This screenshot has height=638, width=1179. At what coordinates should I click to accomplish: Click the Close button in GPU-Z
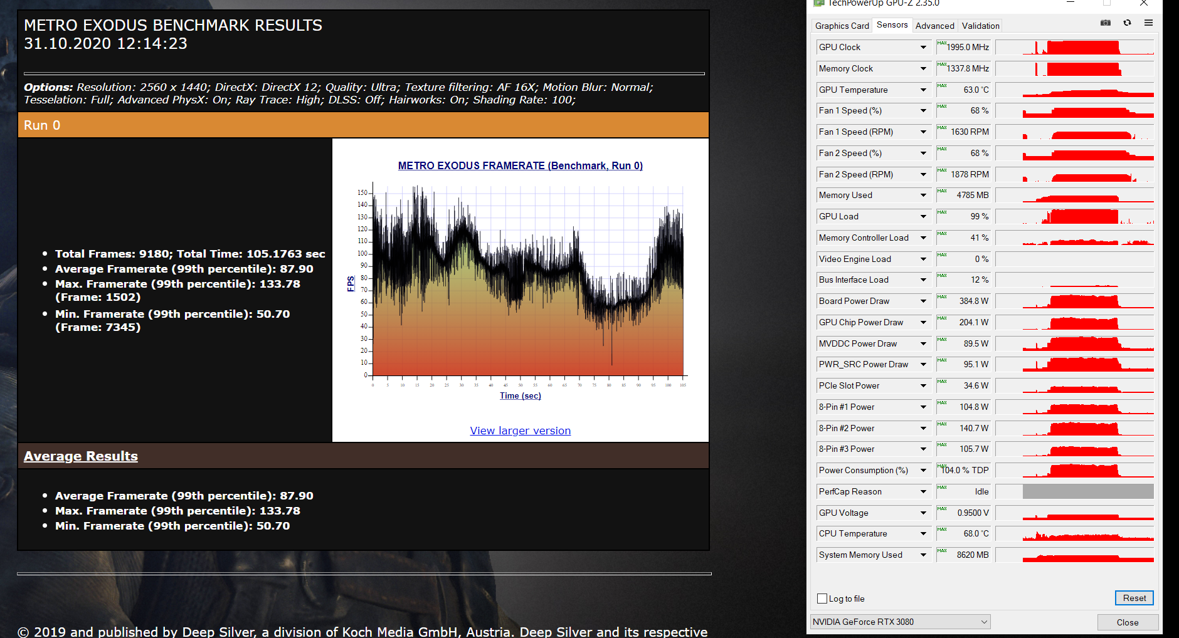click(1127, 622)
